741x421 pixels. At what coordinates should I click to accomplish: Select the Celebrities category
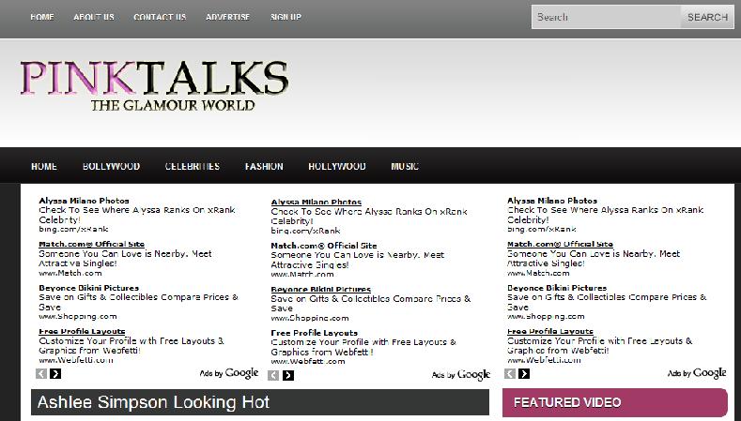[193, 166]
